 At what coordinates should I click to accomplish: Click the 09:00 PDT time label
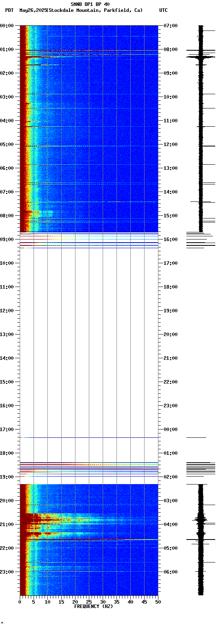pos(7,239)
